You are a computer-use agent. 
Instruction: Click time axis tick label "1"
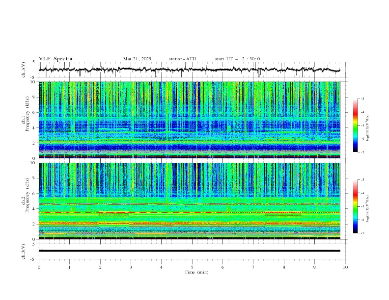(69, 267)
